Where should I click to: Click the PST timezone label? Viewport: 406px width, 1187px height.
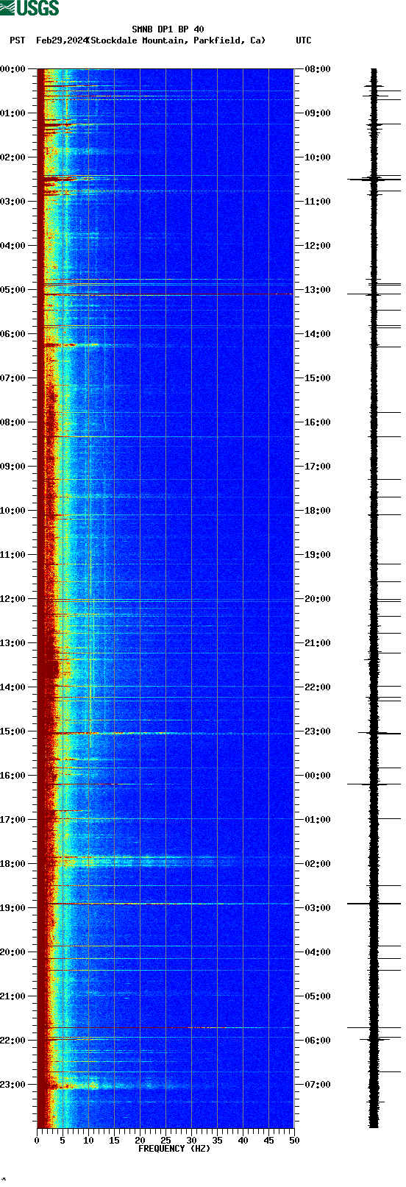click(18, 40)
